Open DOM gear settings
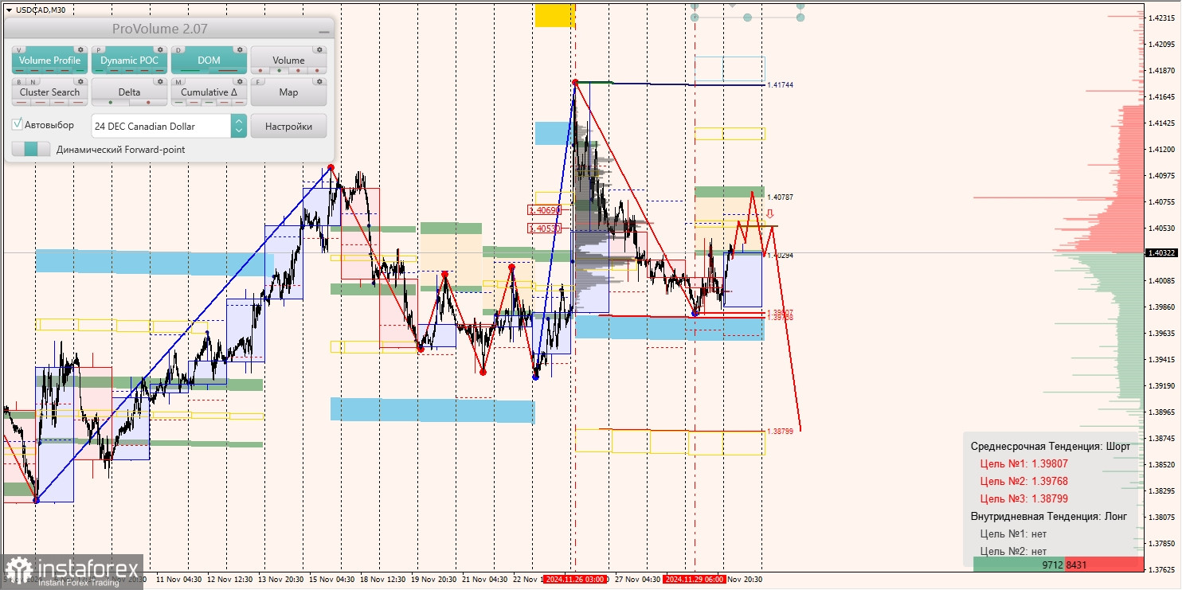This screenshot has height=590, width=1182. [240, 49]
